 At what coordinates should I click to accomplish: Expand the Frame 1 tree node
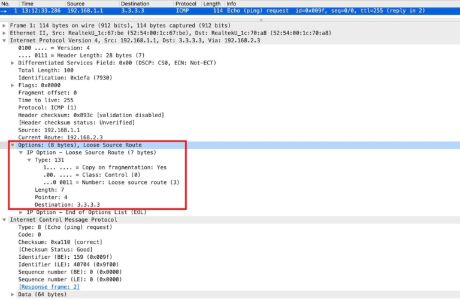pyautogui.click(x=5, y=26)
